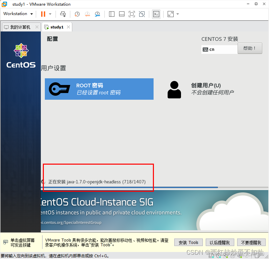Open the snapshot manager

coord(97,14)
